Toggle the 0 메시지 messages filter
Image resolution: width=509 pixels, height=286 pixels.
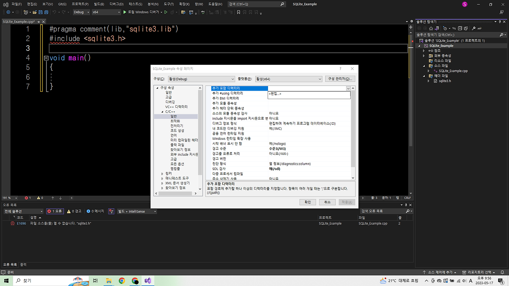95,211
